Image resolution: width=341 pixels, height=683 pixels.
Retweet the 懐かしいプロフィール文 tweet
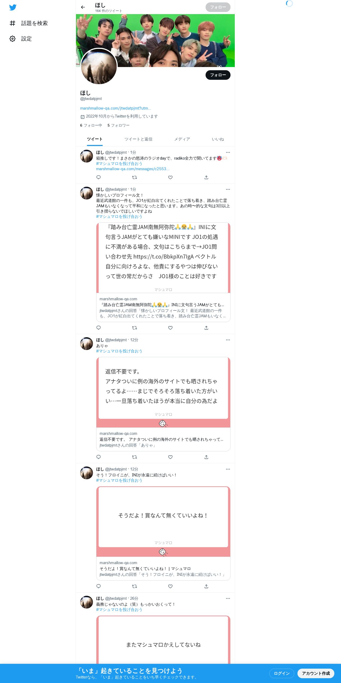[x=135, y=328]
